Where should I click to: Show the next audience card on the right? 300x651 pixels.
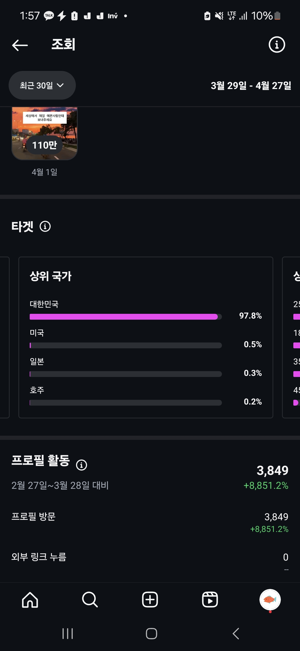coord(291,337)
